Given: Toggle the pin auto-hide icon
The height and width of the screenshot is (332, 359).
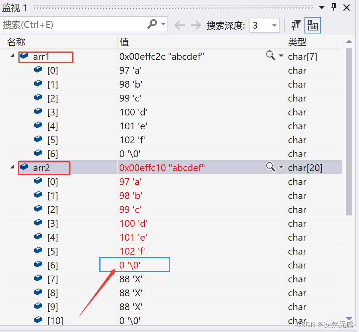Looking at the screenshot, I should click(334, 7).
